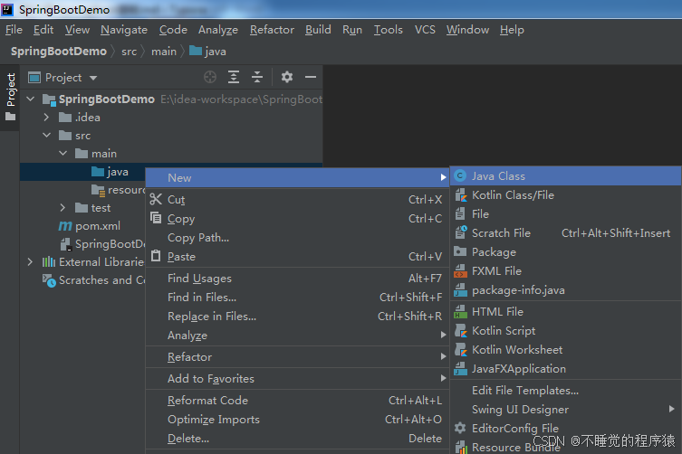Screen dimensions: 682x454
Task: Select Copy Path... in context menu
Action: tap(297, 238)
